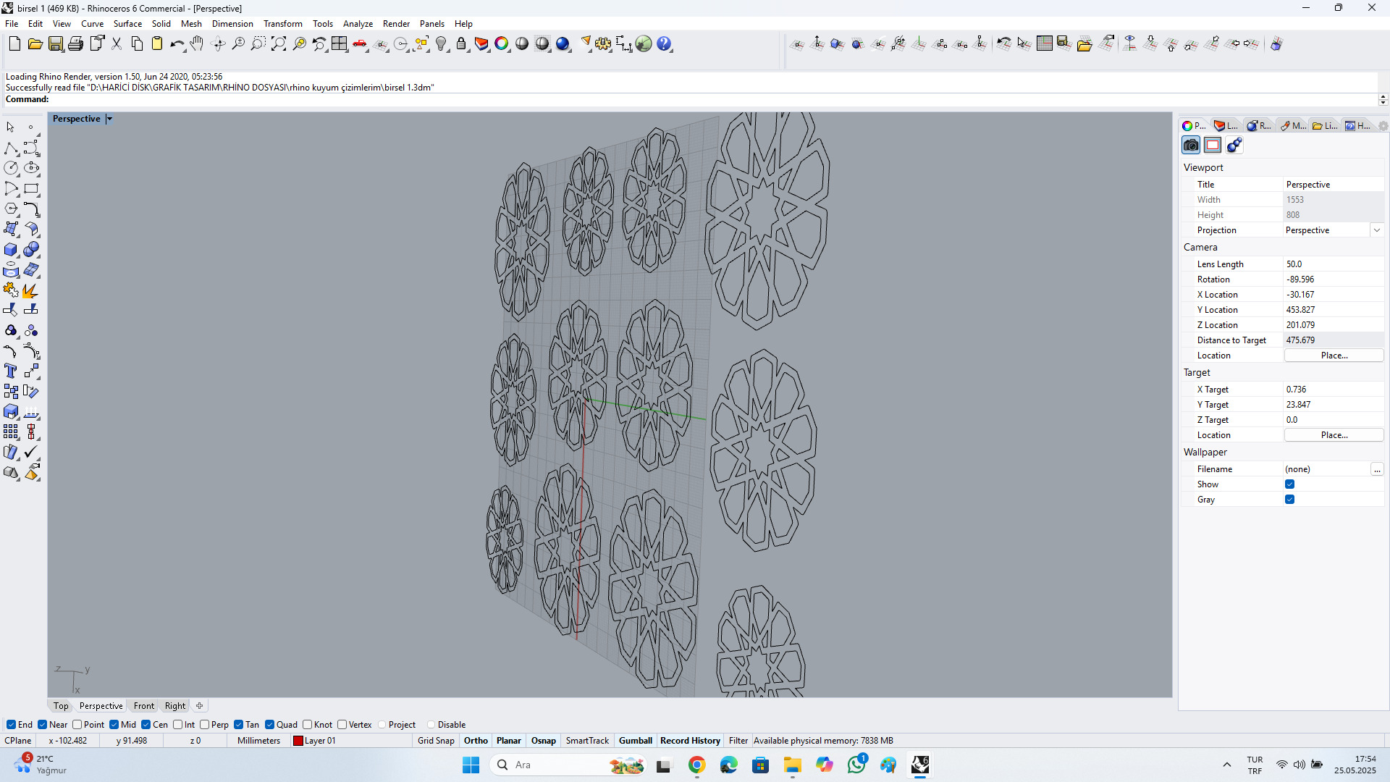Switch to the Front viewport tab
The height and width of the screenshot is (782, 1390).
coord(143,706)
